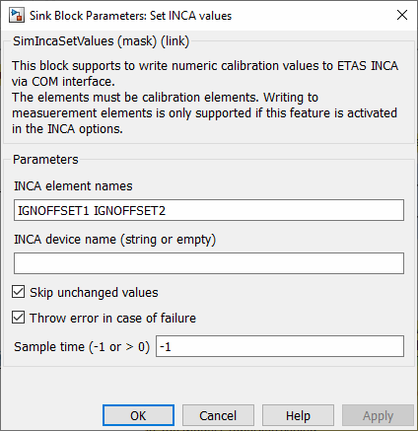The width and height of the screenshot is (418, 431).
Task: Close the Sink Block Parameters dialog
Action: [402, 15]
